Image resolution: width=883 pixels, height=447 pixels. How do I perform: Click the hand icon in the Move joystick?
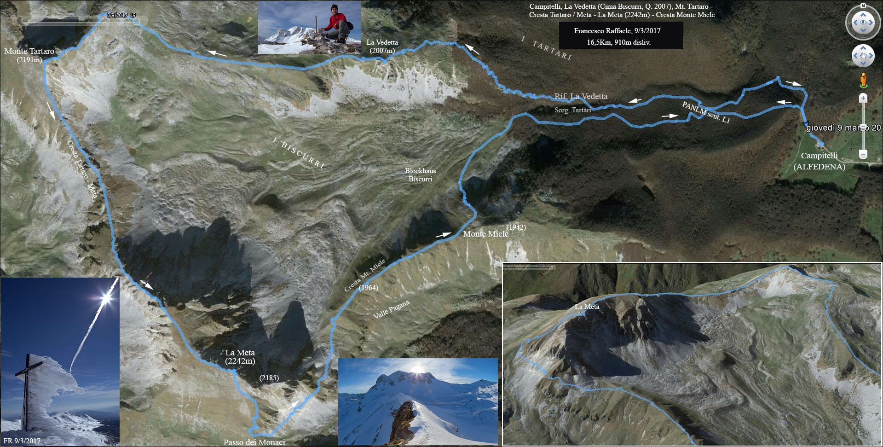coord(863,56)
